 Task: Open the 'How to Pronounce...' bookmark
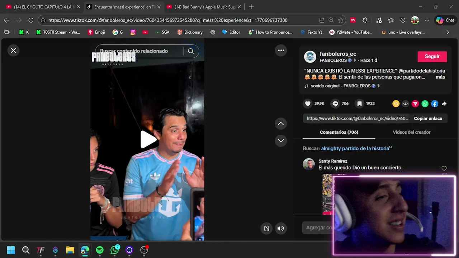pyautogui.click(x=270, y=32)
